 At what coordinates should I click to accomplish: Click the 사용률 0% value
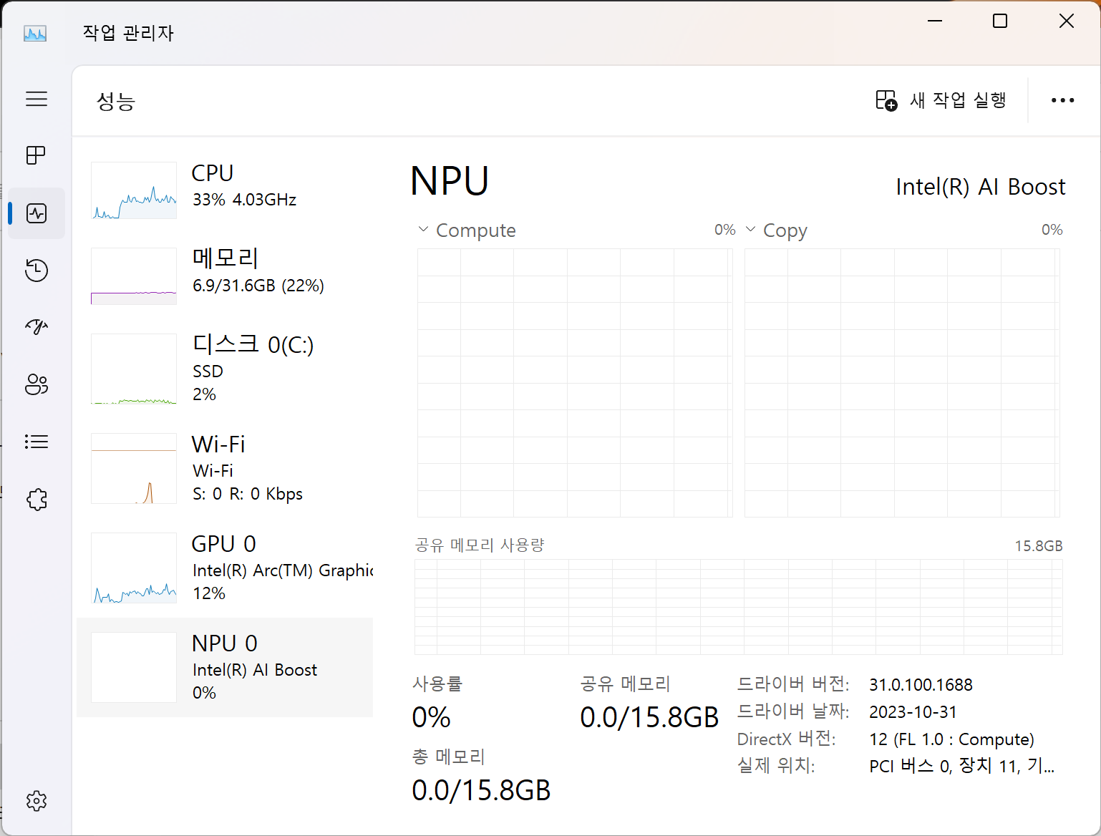tap(431, 717)
